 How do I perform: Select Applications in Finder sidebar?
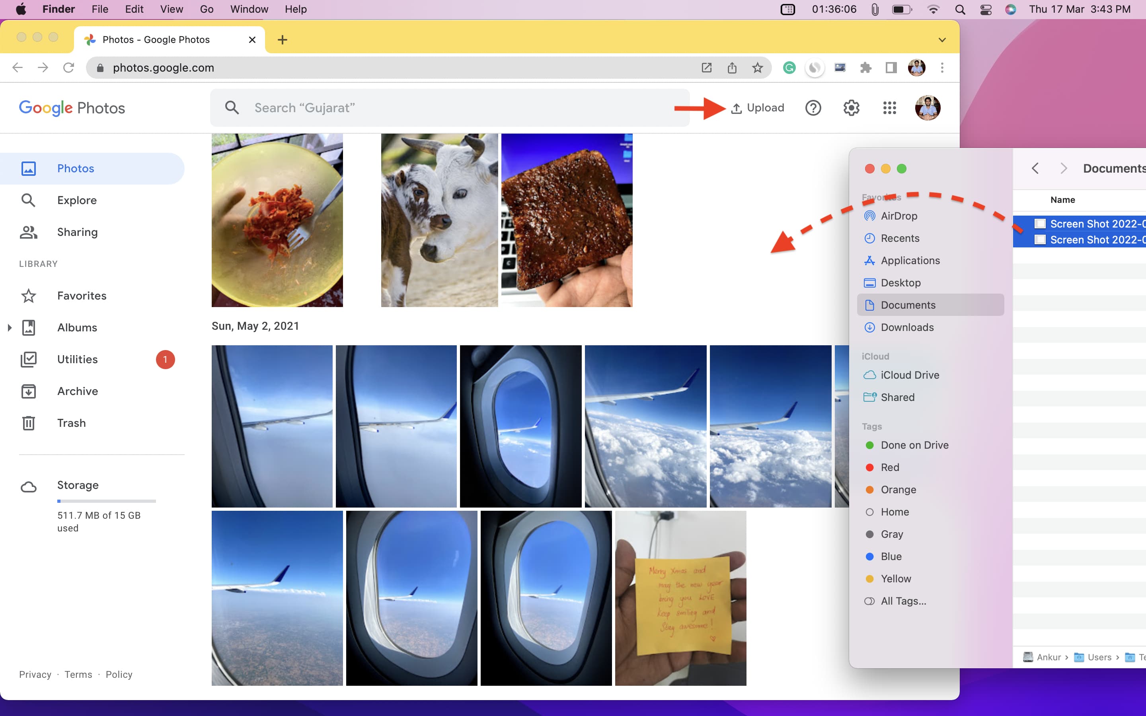(930, 261)
